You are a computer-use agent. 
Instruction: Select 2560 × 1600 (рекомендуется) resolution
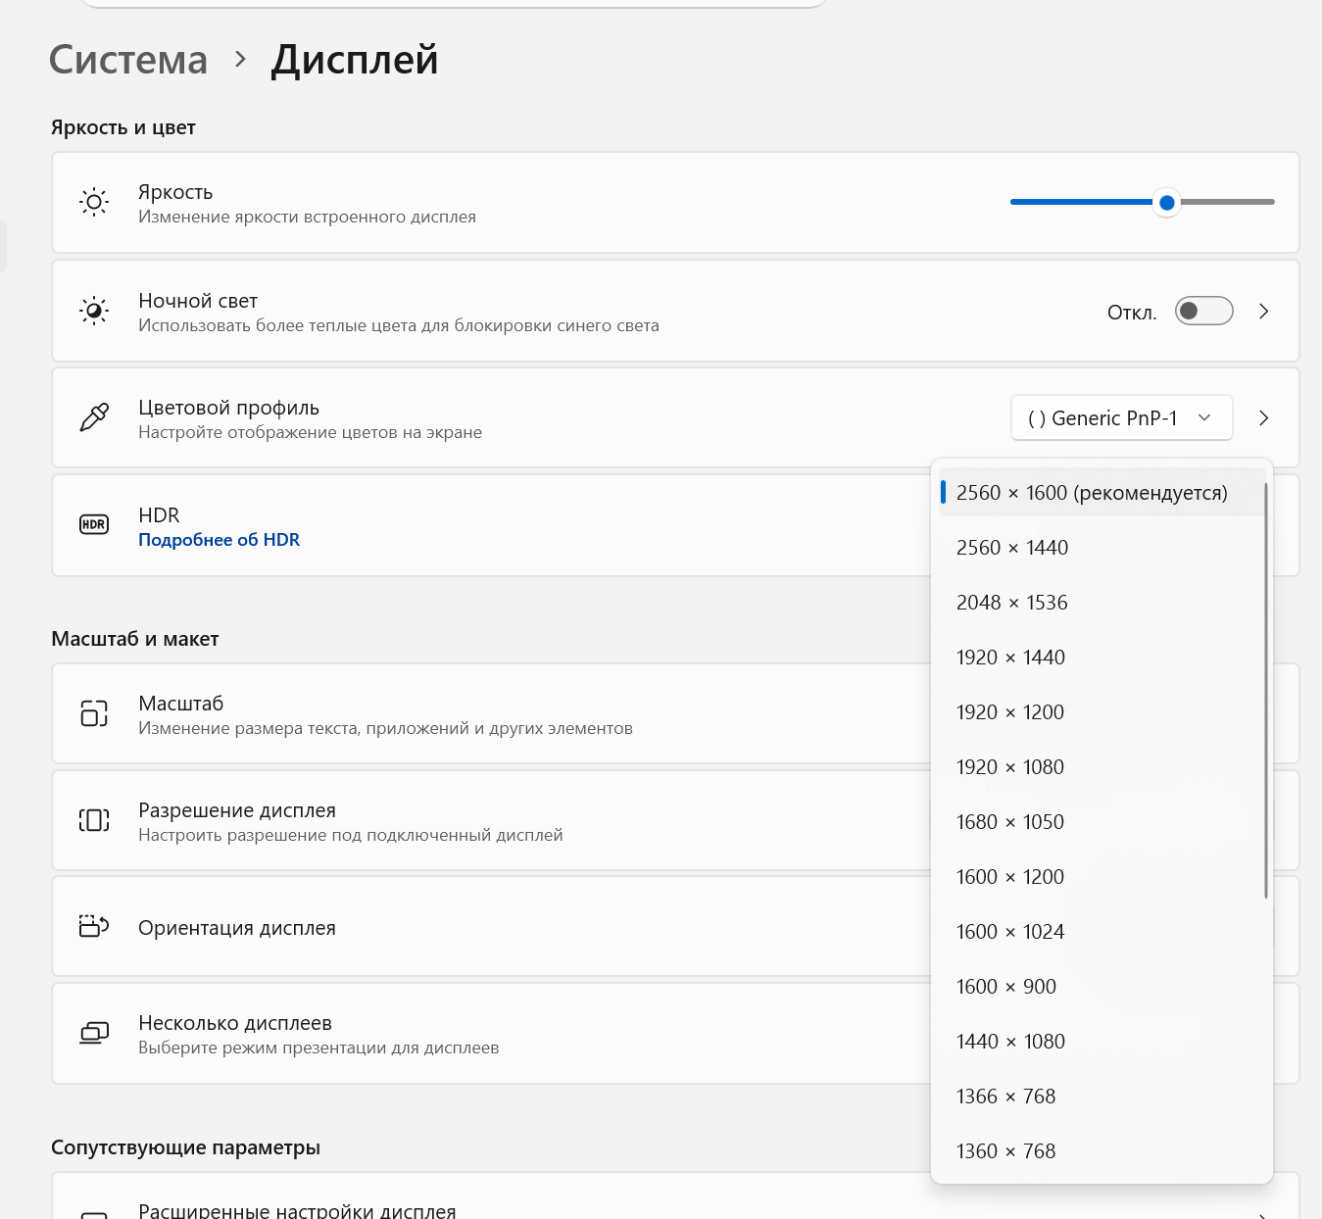(x=1092, y=493)
